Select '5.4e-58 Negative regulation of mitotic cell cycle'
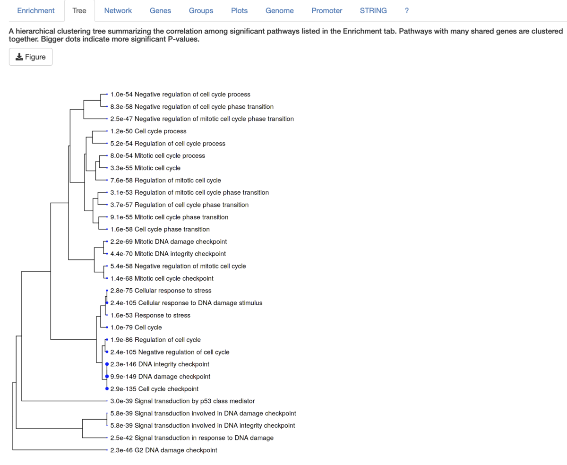Image resolution: width=567 pixels, height=465 pixels. click(x=178, y=267)
